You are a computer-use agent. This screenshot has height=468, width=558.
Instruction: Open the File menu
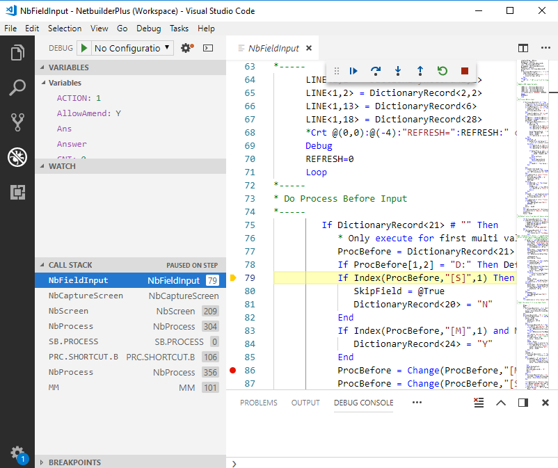click(10, 29)
